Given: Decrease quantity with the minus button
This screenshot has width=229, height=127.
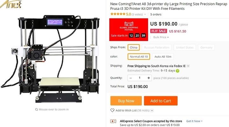Looking at the screenshot, I should click(x=131, y=78).
